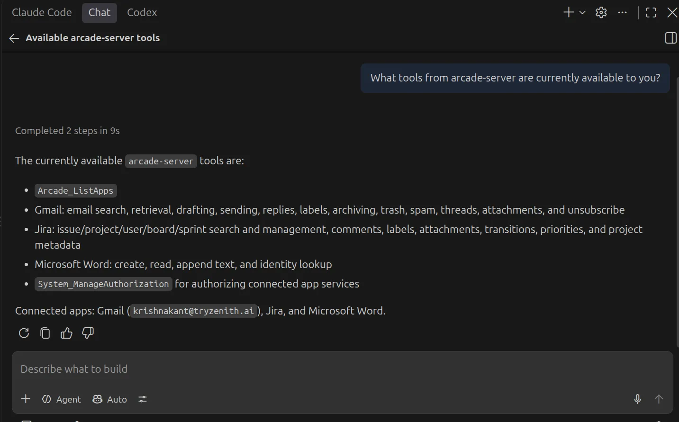Expand the 'Completed 2 steps in 9s' summary
The width and height of the screenshot is (679, 422).
click(x=67, y=131)
